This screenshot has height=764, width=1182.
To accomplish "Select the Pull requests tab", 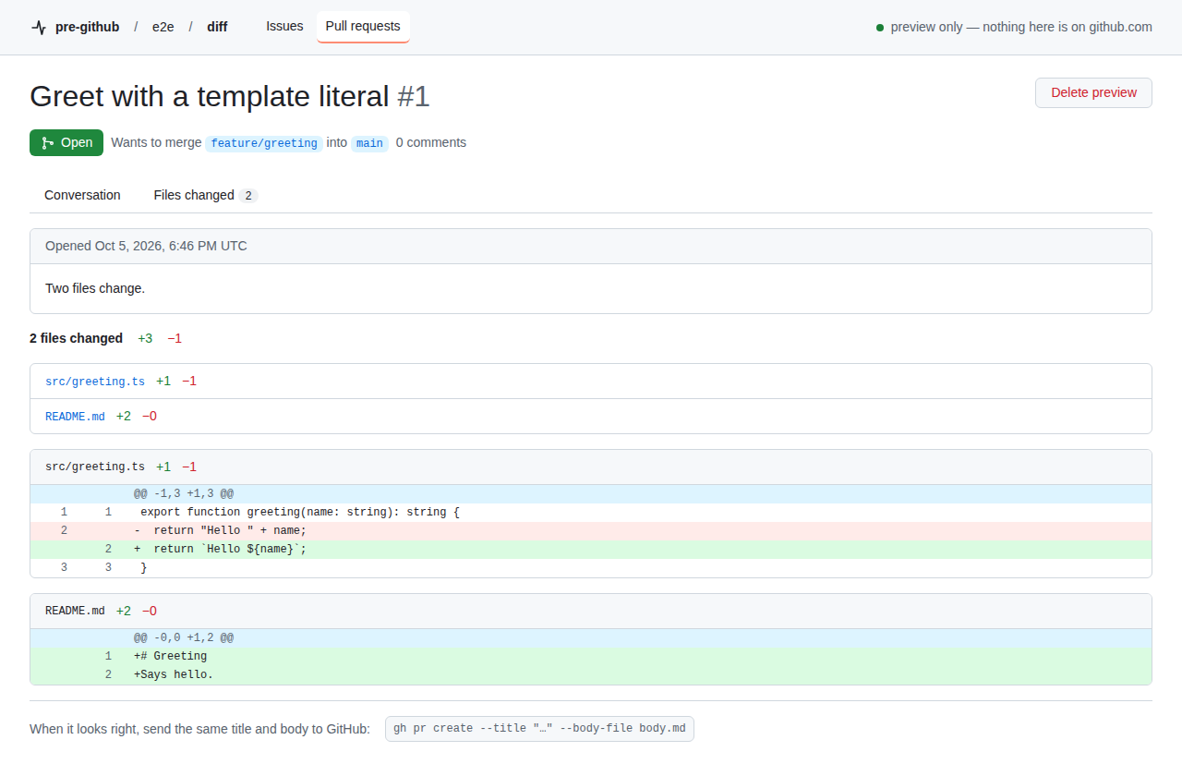I will (x=363, y=26).
